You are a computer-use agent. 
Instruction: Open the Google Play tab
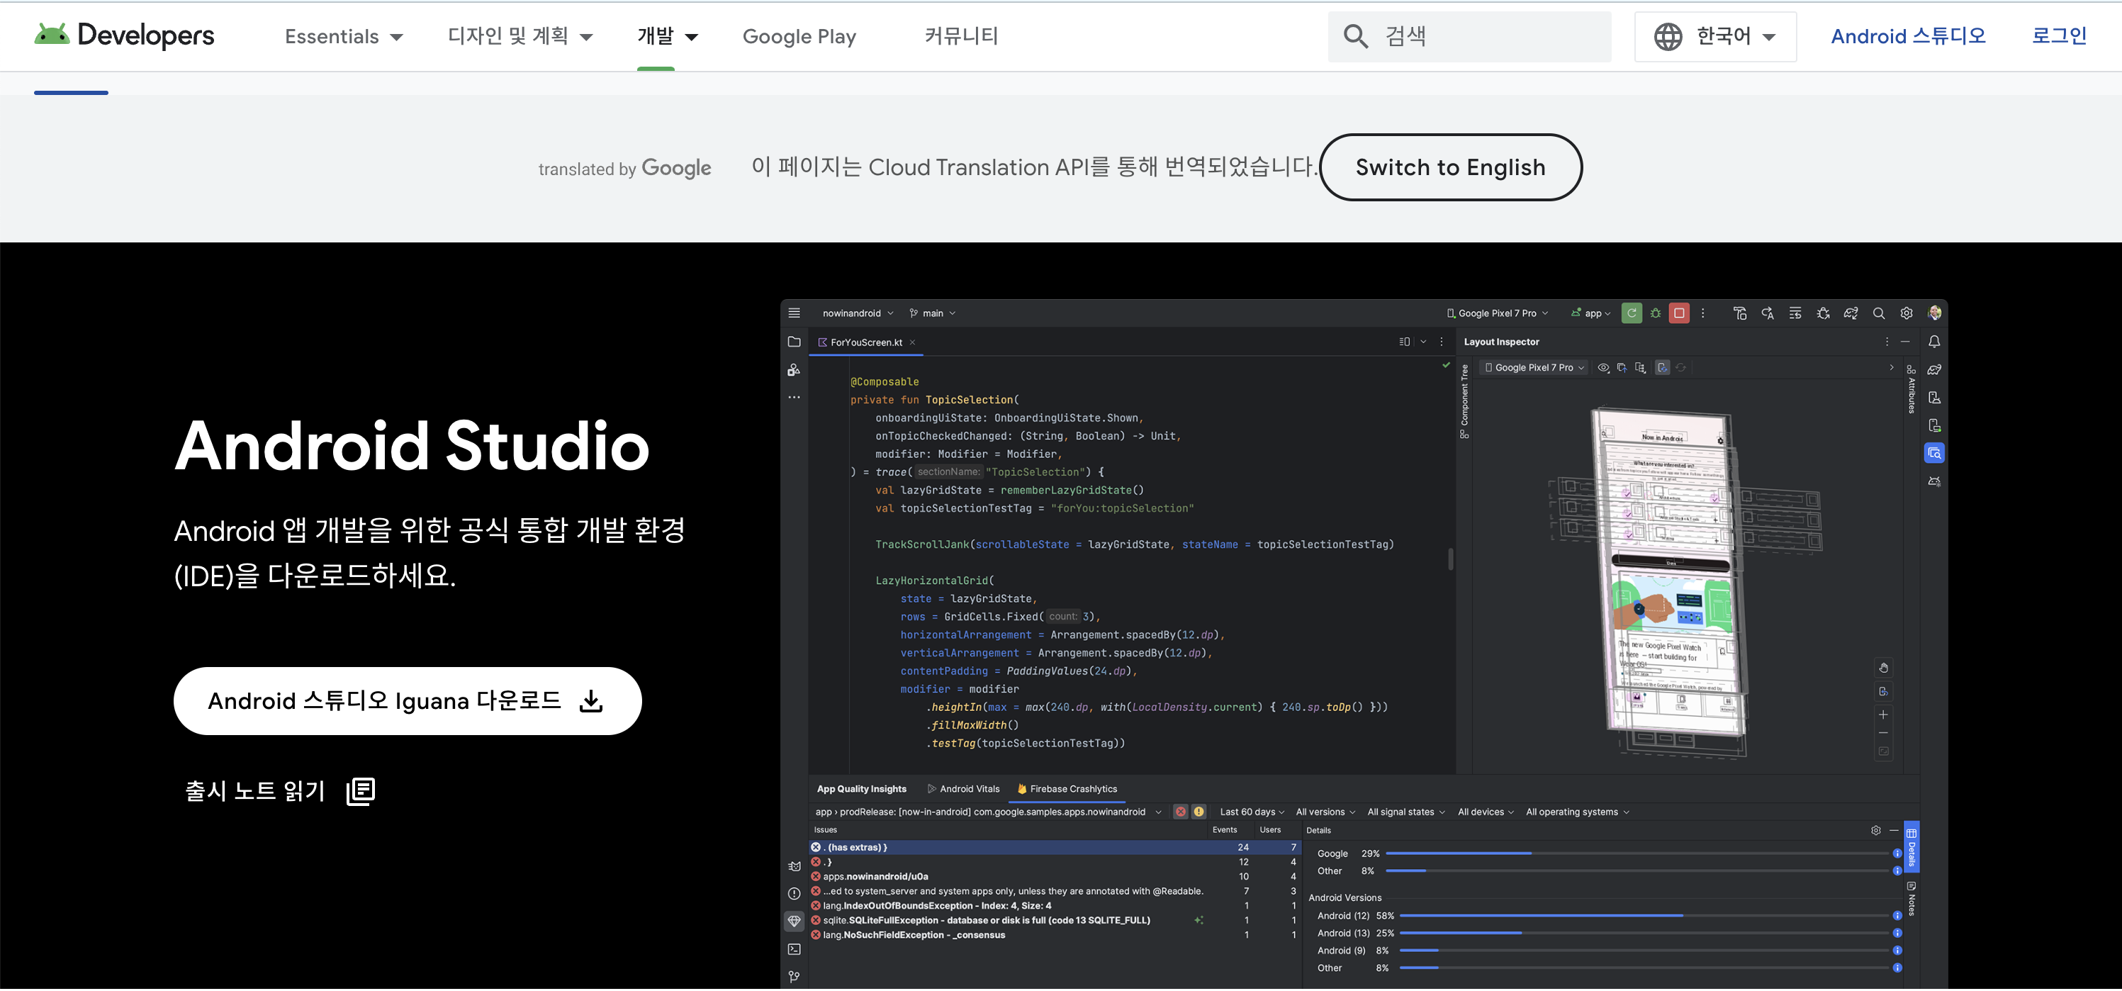799,36
